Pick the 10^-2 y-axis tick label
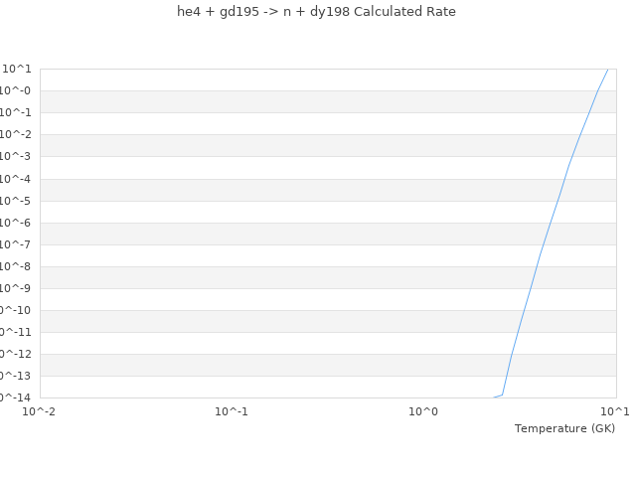The image size is (636, 477). point(17,134)
